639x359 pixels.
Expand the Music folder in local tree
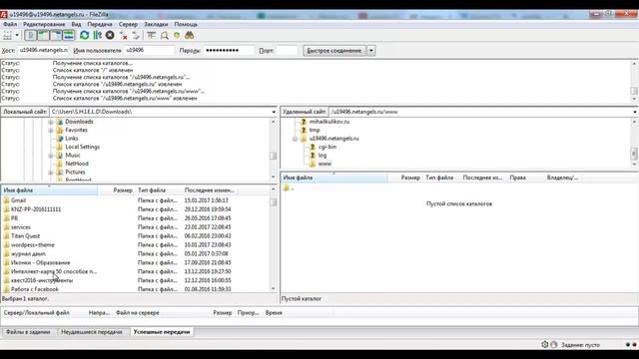coord(51,156)
